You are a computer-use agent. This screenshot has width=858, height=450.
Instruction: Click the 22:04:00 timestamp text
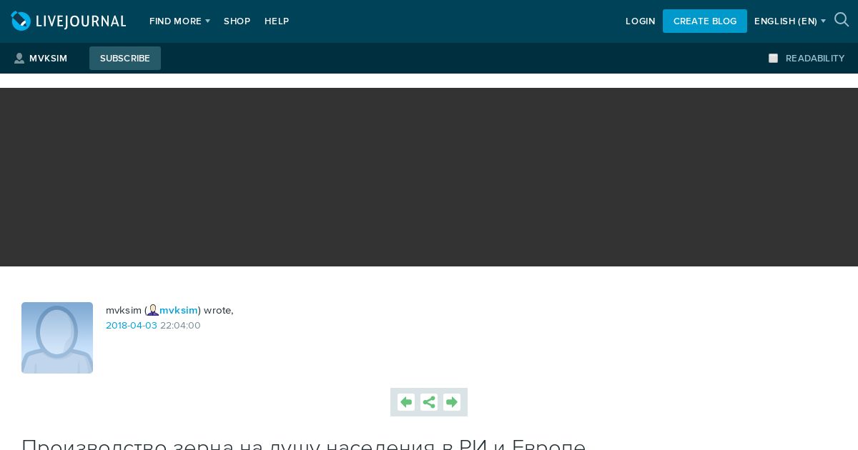[180, 326]
